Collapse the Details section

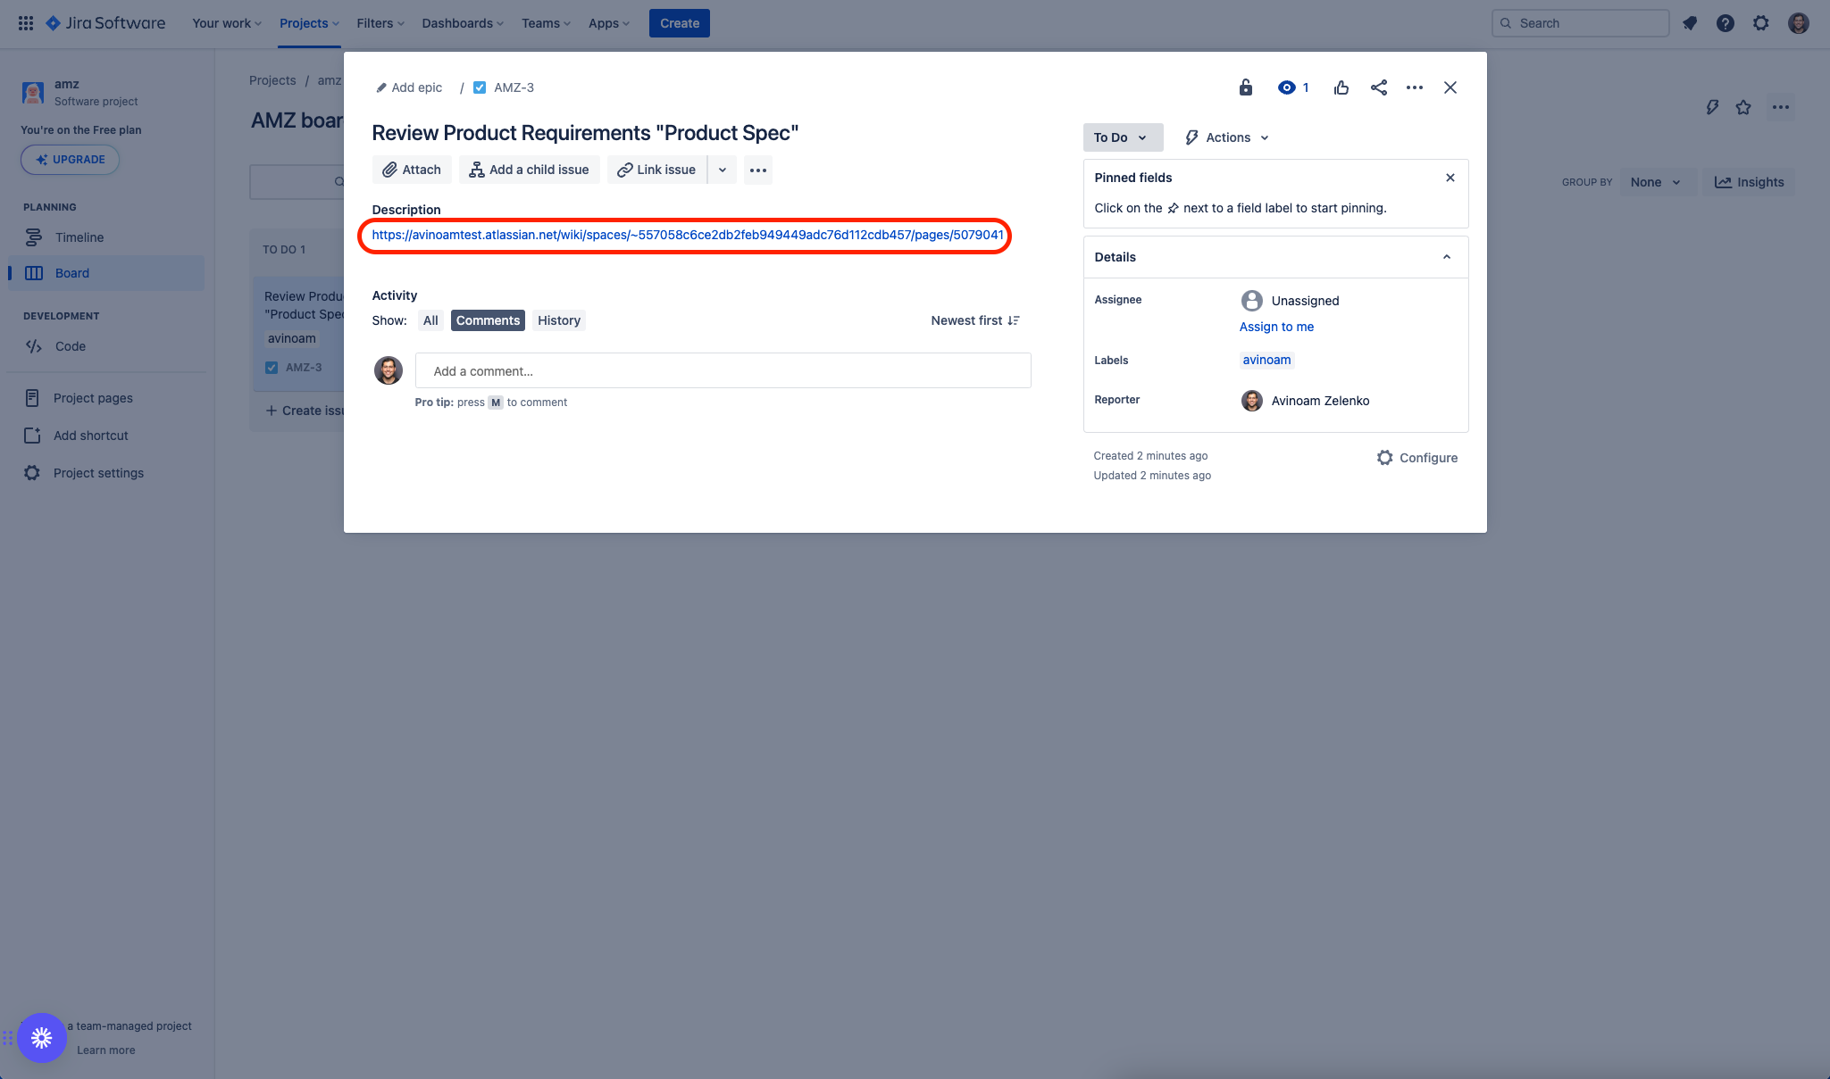coord(1446,257)
